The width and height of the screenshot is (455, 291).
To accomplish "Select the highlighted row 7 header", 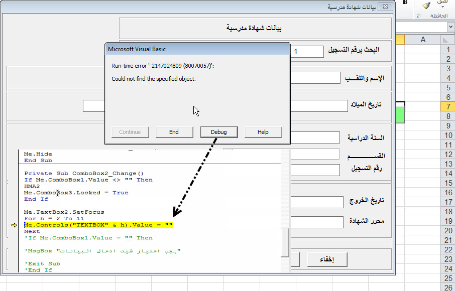I will pyautogui.click(x=448, y=106).
